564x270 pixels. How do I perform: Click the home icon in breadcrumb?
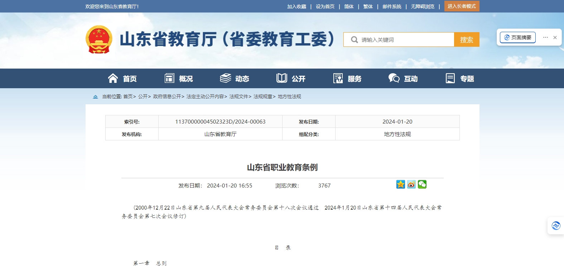[95, 97]
